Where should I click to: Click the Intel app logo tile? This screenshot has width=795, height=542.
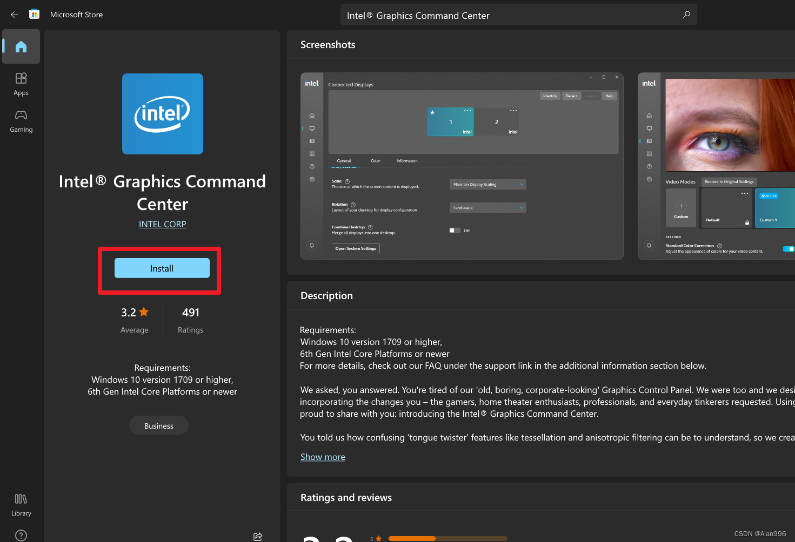tap(163, 114)
